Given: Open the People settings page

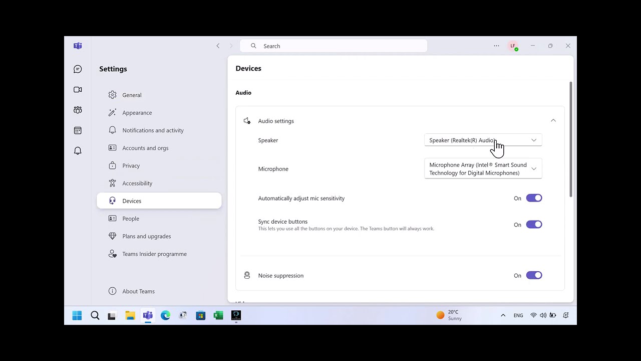Looking at the screenshot, I should coord(159,219).
